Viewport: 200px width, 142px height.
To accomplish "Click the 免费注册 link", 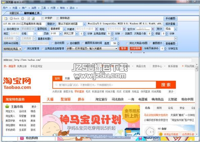I will [22, 66].
